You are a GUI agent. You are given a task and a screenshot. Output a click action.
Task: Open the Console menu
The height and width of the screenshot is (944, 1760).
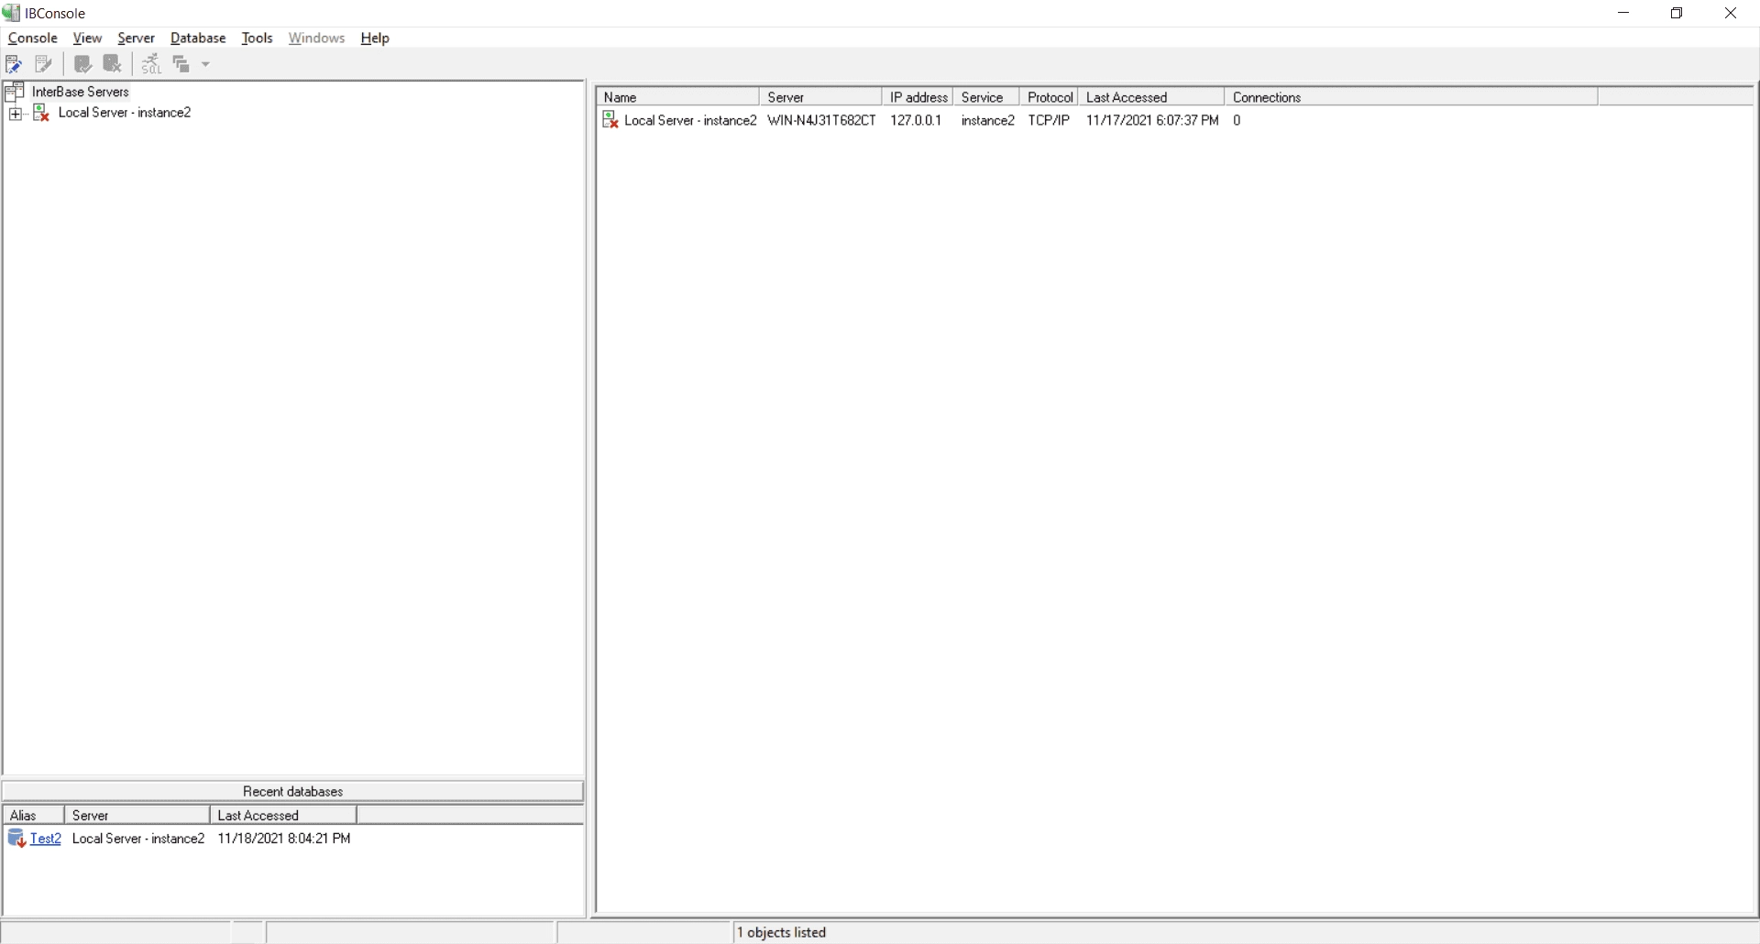[33, 38]
